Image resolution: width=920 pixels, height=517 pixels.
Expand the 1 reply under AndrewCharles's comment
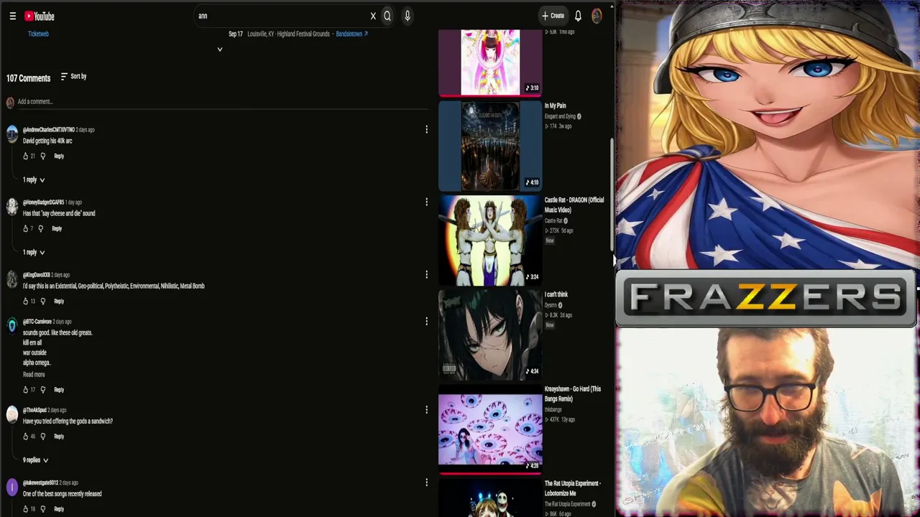[x=34, y=180]
